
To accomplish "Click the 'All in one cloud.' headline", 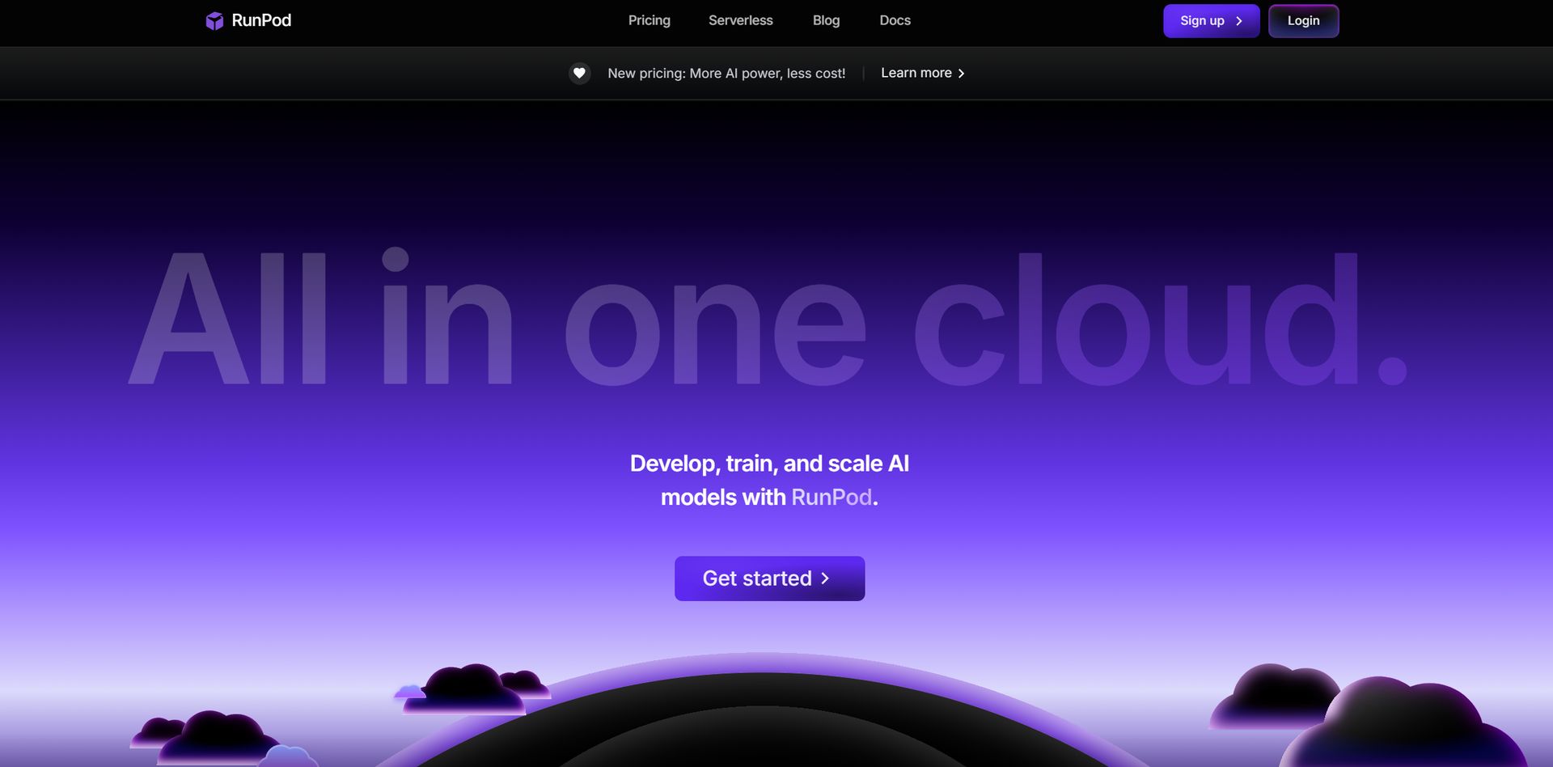I will [x=767, y=320].
